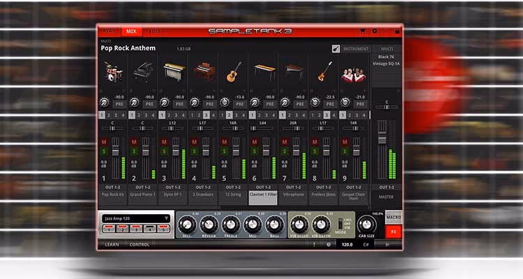Select the INSTRUMENT browser tab

356,49
